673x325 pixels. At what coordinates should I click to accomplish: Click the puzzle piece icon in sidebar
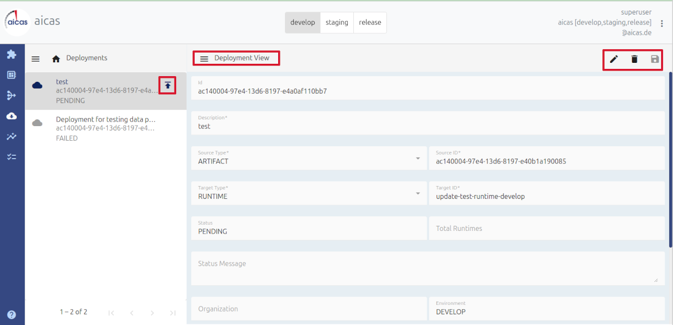tap(11, 54)
